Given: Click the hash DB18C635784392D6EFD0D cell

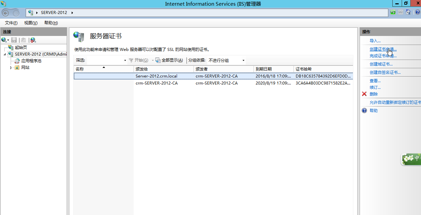Looking at the screenshot, I should point(323,76).
